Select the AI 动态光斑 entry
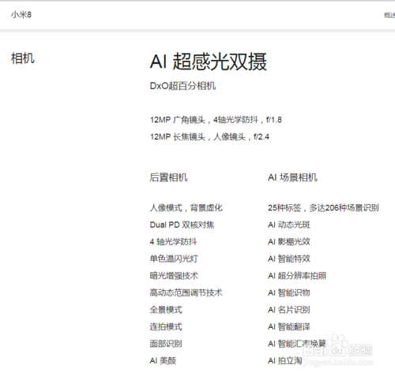Viewport: 395px width, 376px height. (x=289, y=225)
